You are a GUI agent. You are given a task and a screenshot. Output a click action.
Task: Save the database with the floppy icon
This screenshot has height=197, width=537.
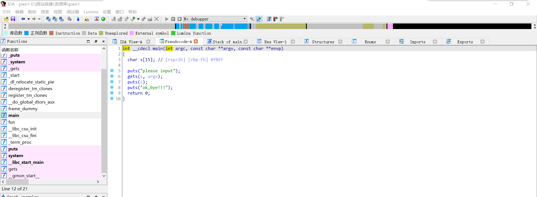(13, 19)
